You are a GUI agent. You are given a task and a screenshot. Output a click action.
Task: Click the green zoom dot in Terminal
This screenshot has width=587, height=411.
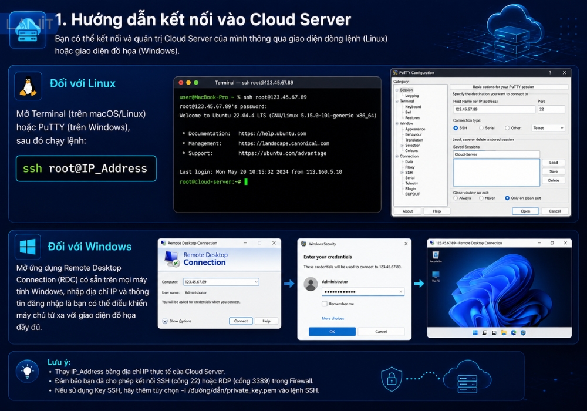point(196,83)
